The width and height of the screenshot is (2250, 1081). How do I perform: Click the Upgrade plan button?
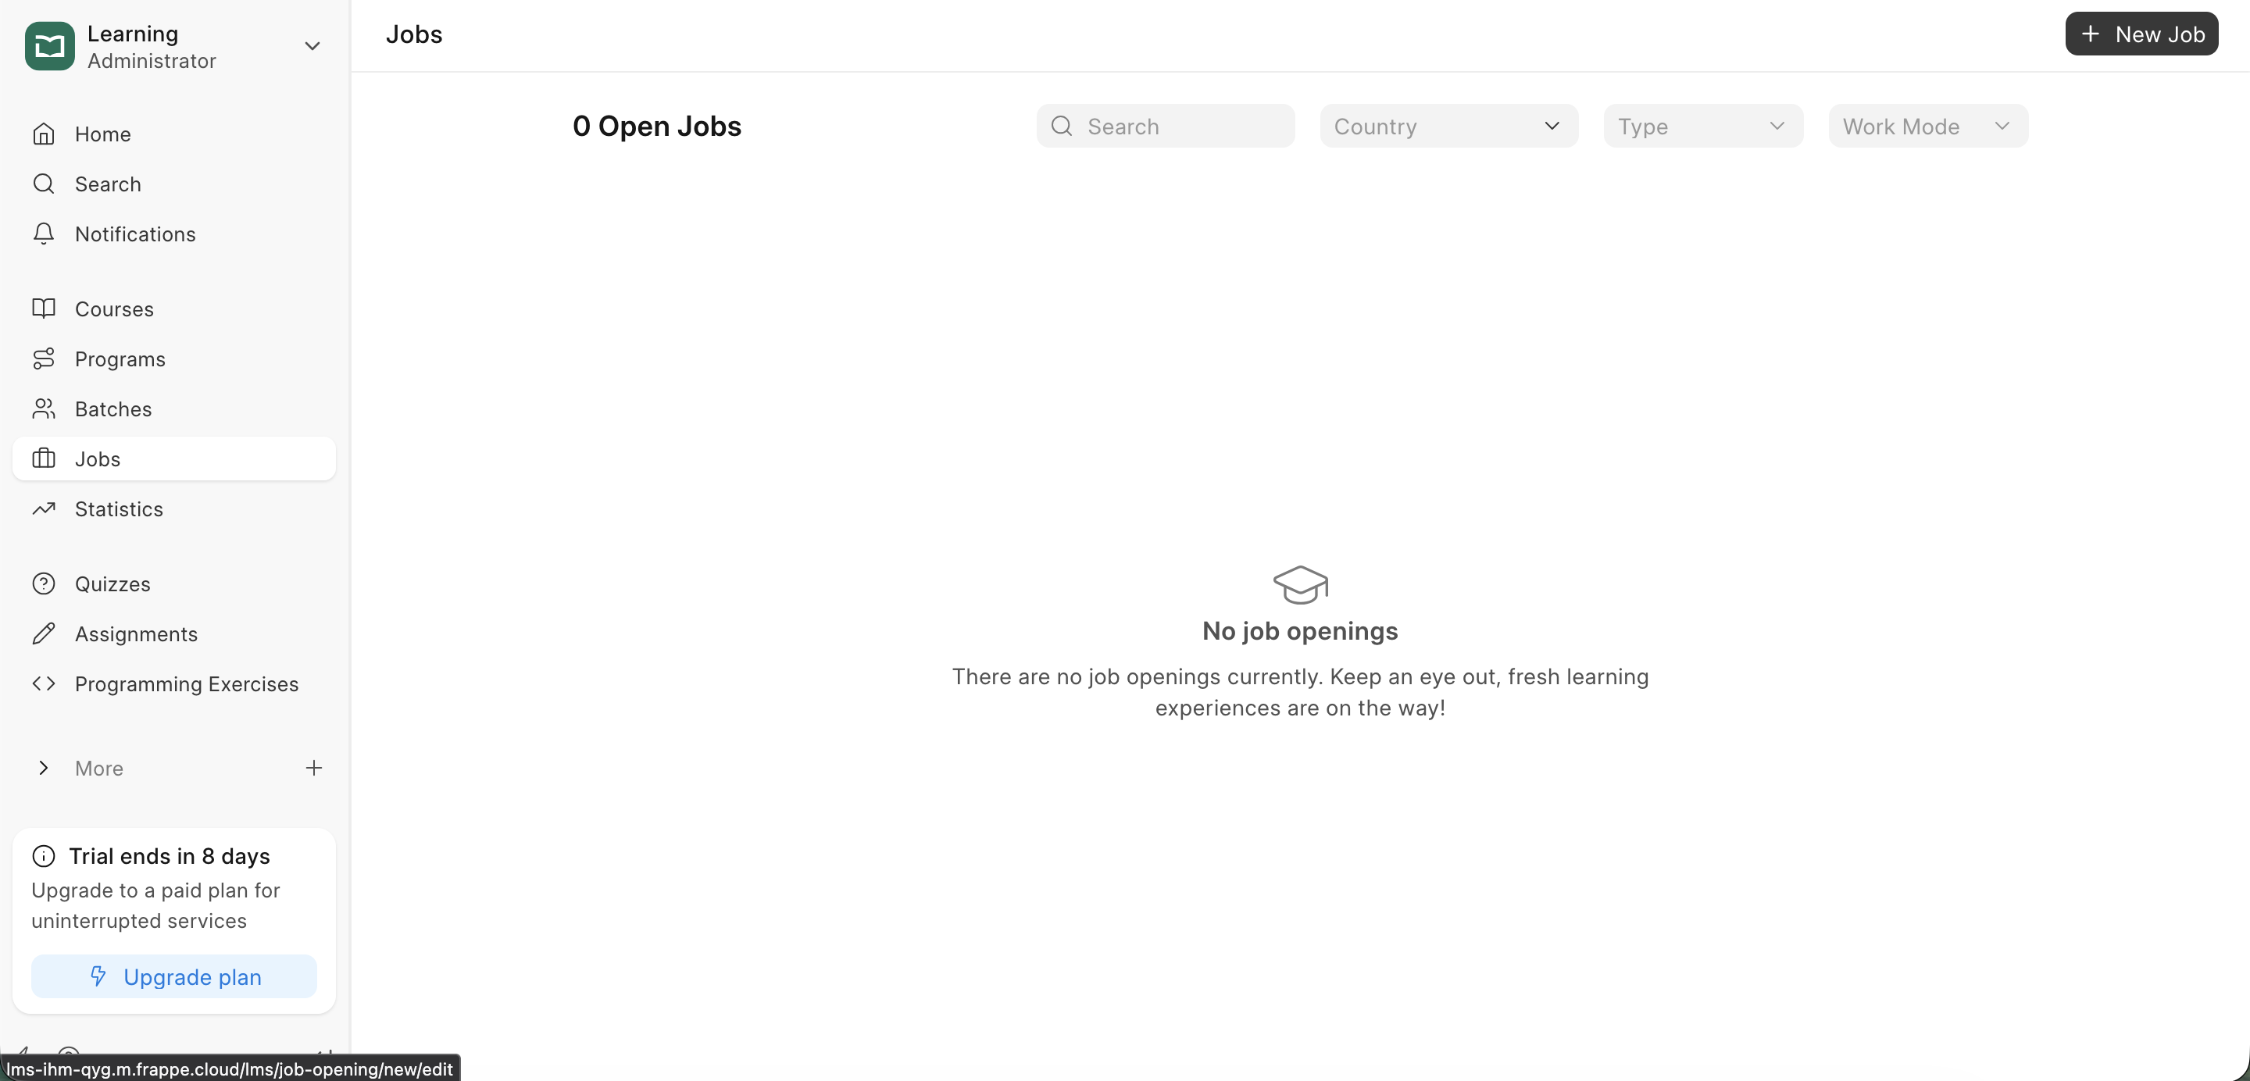point(173,976)
